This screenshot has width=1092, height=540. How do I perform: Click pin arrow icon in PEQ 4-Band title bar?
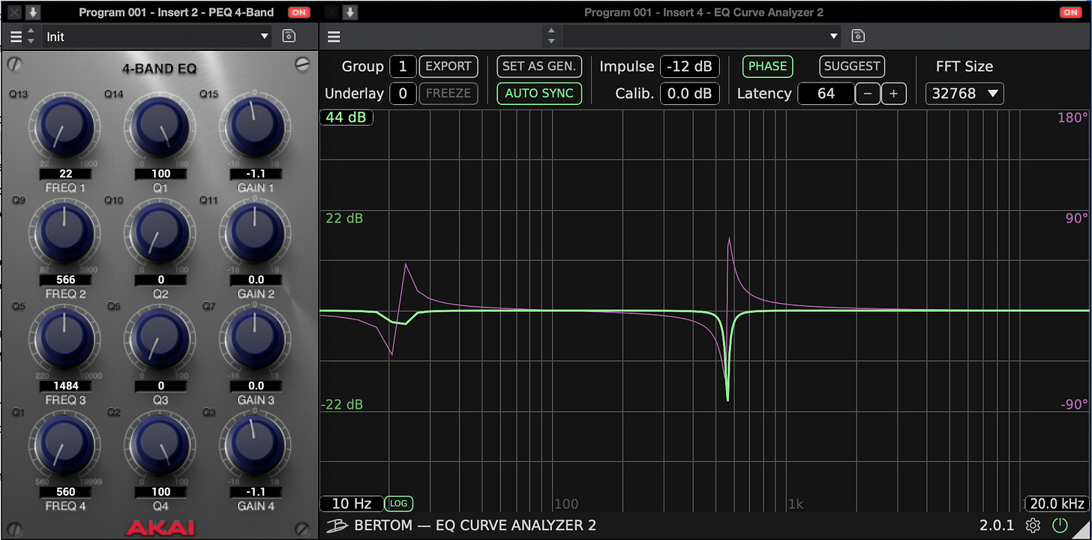32,12
